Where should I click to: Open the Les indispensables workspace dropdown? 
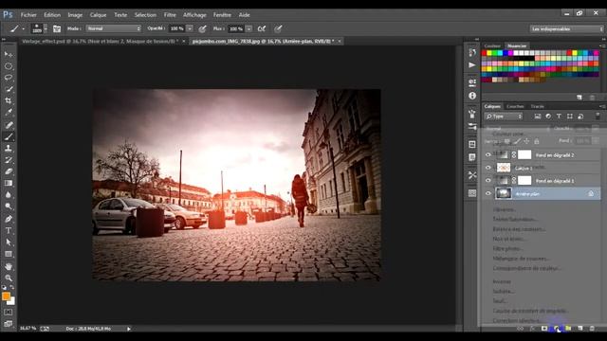click(566, 29)
